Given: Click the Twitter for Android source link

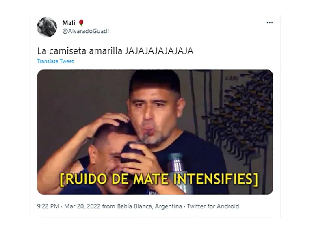Looking at the screenshot, I should pyautogui.click(x=213, y=206).
